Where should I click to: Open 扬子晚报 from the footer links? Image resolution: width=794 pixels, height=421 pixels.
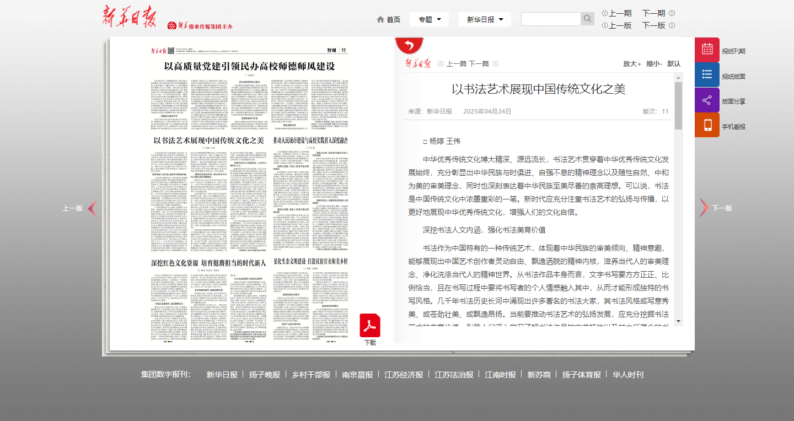click(x=265, y=375)
